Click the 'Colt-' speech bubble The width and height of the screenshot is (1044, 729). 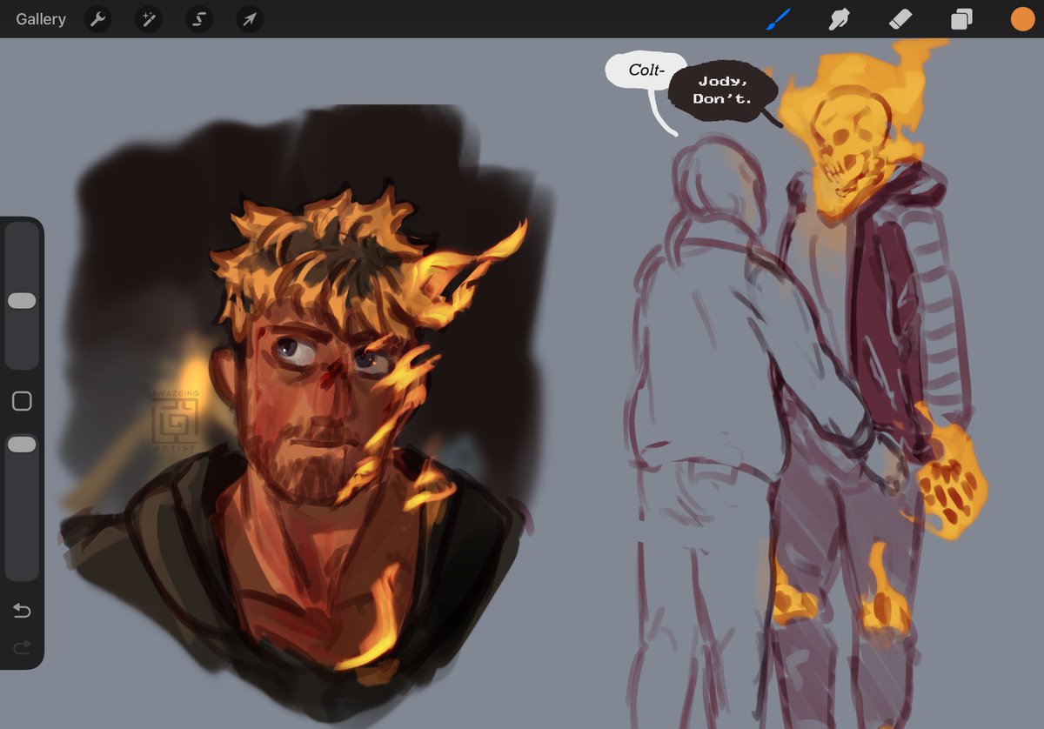click(x=646, y=70)
